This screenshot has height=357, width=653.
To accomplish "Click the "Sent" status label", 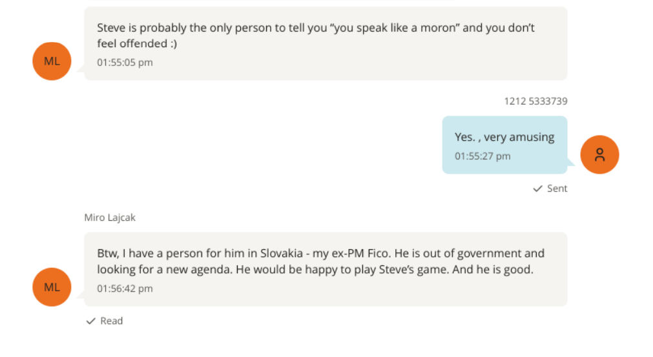I will 557,189.
